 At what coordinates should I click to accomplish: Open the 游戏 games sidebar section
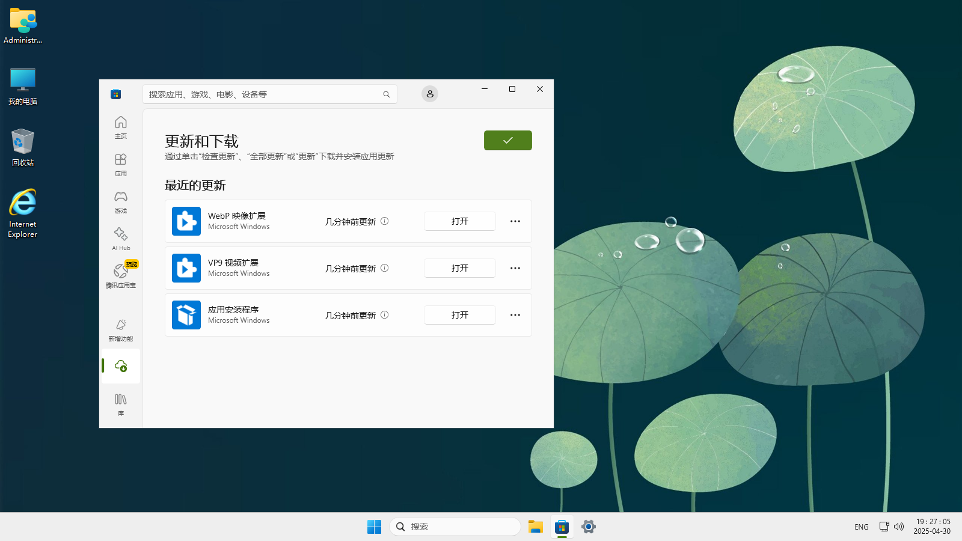(121, 202)
